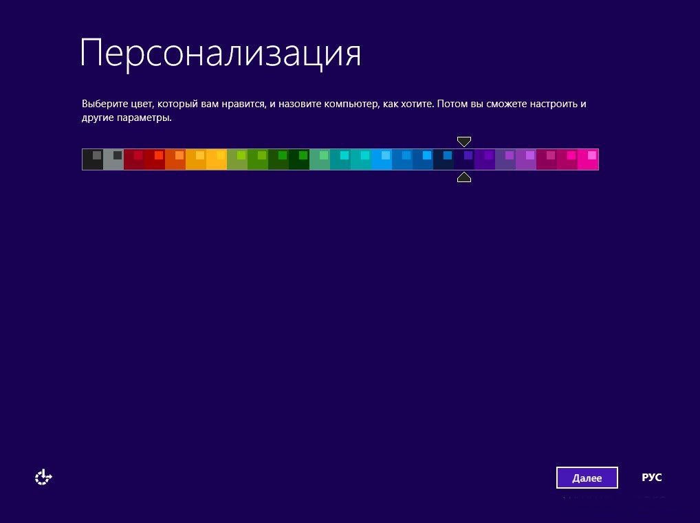This screenshot has width=700, height=523.
Task: Click the Далее button to continue
Action: click(587, 478)
